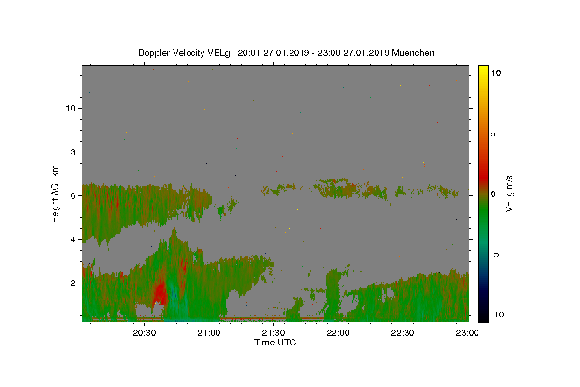Click the height tick label 8
The image size is (580, 387).
[x=73, y=152]
